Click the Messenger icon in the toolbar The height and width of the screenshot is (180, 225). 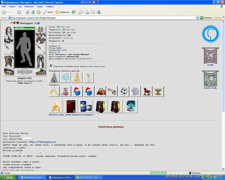[x=98, y=12]
